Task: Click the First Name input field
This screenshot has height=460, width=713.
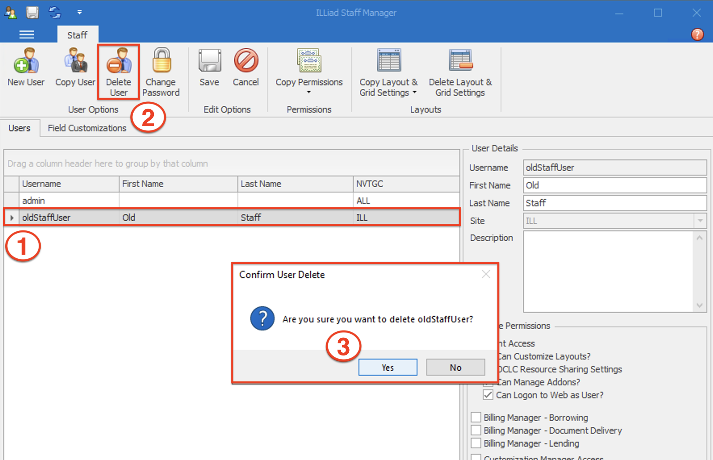Action: click(614, 185)
